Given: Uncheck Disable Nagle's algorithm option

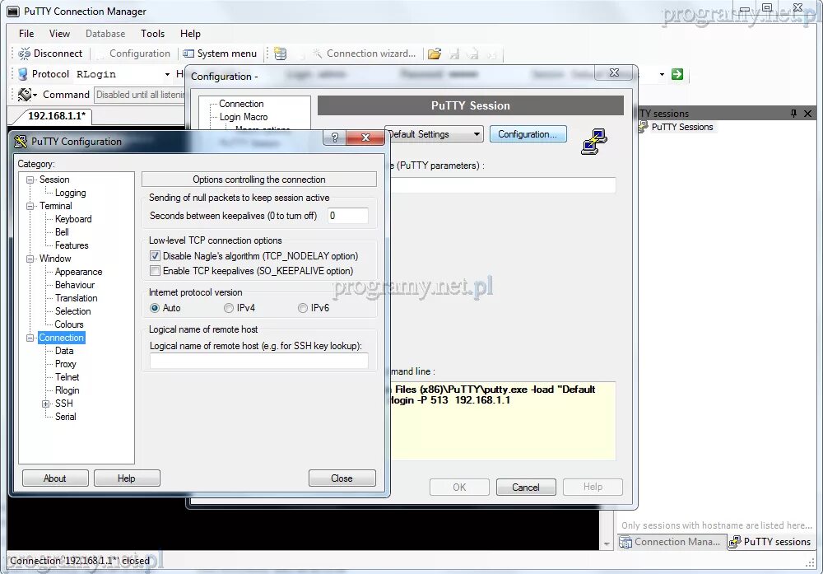Looking at the screenshot, I should [155, 255].
